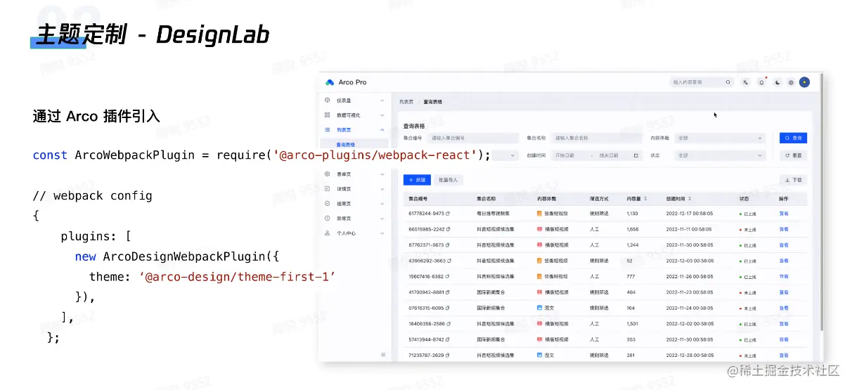Click 查看 for row 61778244-9473

click(x=784, y=213)
